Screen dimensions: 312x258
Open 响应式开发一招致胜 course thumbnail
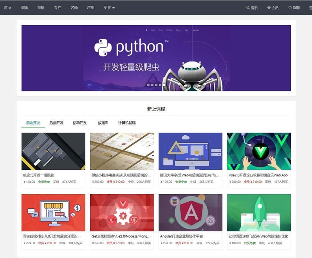pyautogui.click(x=53, y=151)
